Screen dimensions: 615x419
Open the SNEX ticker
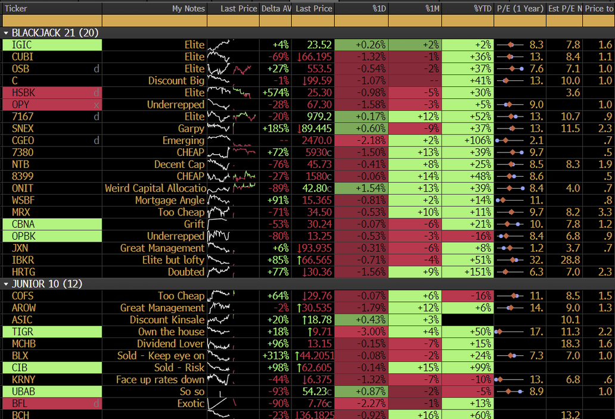click(24, 129)
